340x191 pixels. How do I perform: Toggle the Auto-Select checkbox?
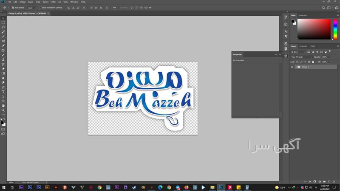13,8
